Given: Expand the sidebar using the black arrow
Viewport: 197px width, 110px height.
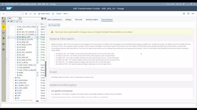Looking at the screenshot, I should click(2, 18).
